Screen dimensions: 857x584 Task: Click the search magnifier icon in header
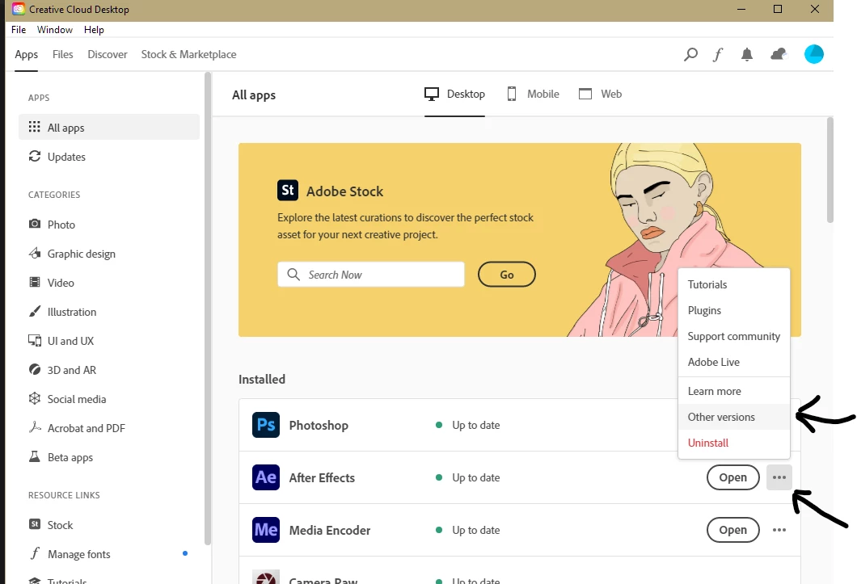(690, 54)
